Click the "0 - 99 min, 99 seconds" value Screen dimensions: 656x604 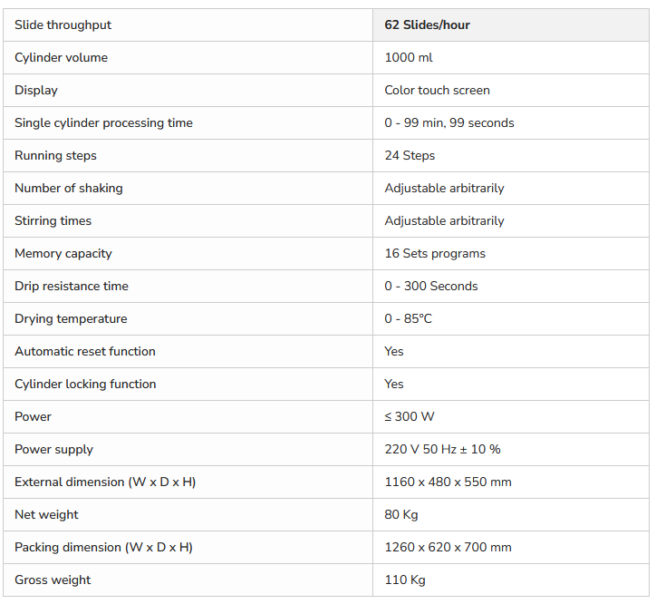[x=449, y=123]
